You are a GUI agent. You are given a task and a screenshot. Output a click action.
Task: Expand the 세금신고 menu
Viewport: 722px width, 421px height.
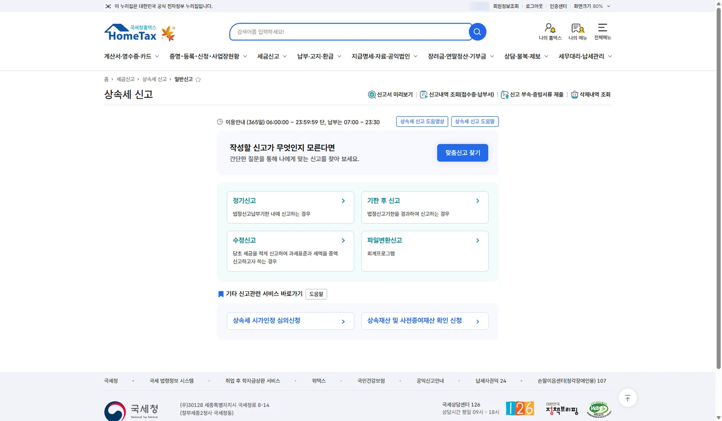click(x=272, y=56)
